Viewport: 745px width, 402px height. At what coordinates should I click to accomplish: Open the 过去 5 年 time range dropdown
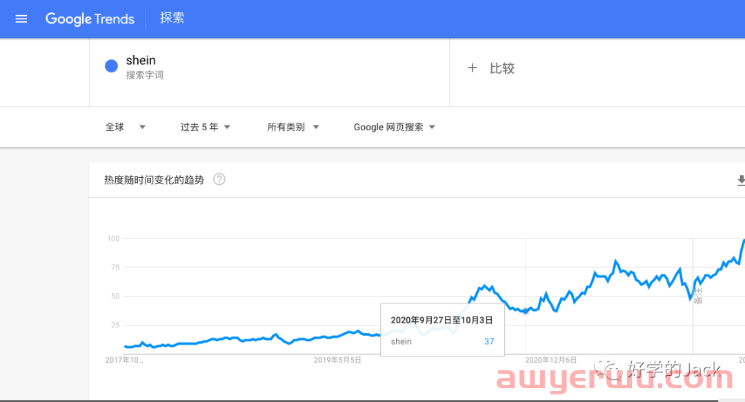coord(206,127)
